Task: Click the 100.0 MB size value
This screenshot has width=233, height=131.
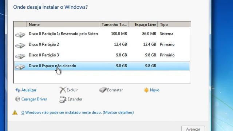Action: [119, 34]
